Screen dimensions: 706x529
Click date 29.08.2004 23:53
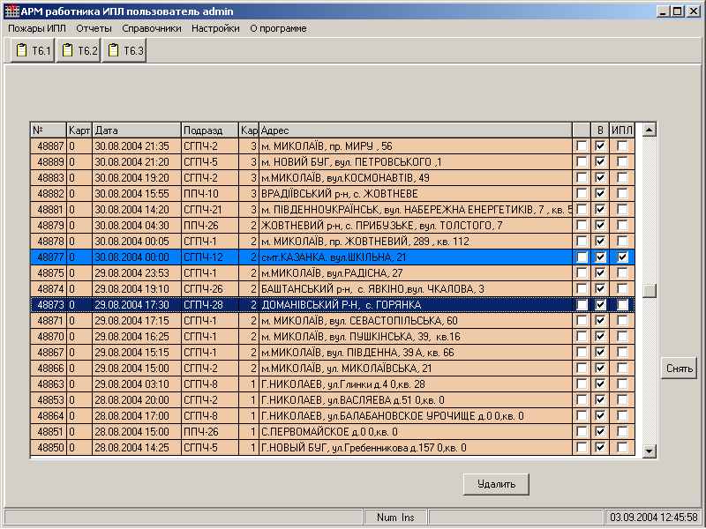point(131,273)
